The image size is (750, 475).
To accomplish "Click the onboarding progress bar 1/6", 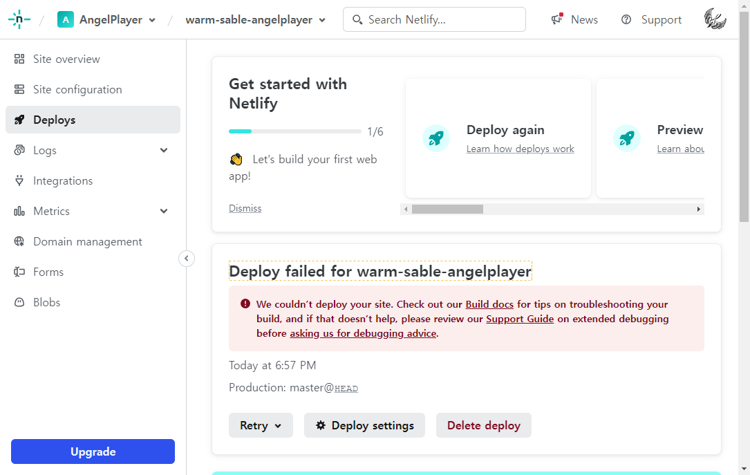I will click(x=294, y=131).
